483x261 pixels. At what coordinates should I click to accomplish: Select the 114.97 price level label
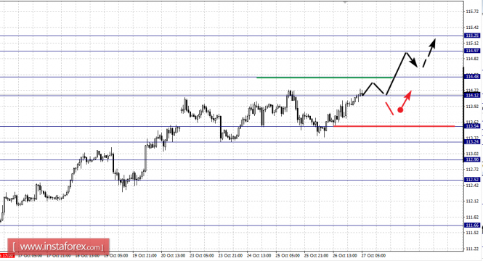click(472, 51)
